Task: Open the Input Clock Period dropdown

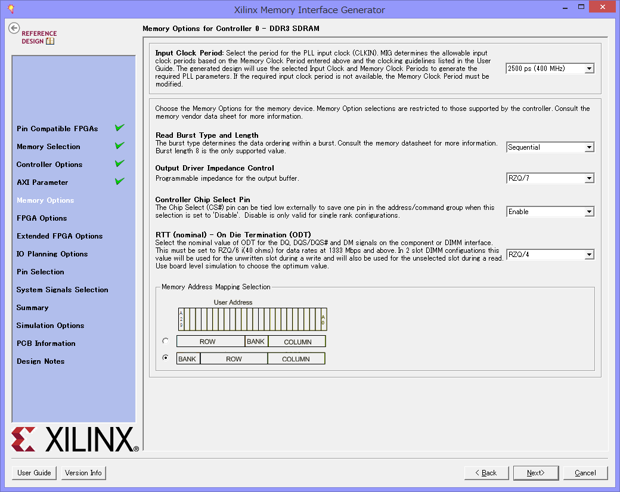Action: [550, 69]
